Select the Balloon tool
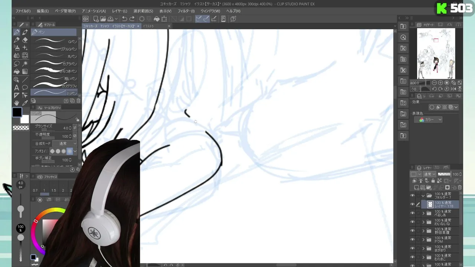 click(x=25, y=88)
